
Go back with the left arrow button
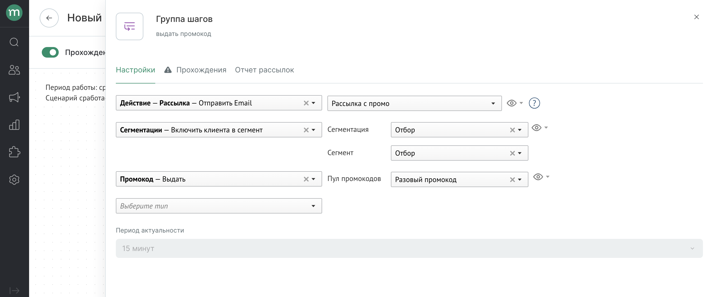[x=49, y=18]
